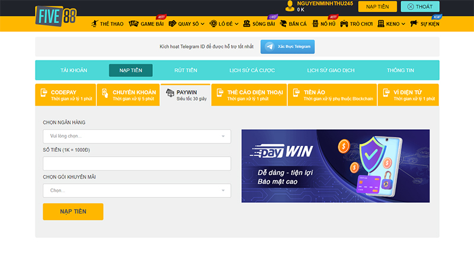
Task: Click the 0 K balance text
Action: tap(301, 9)
